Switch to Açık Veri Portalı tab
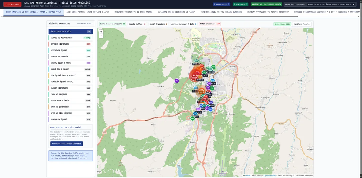 point(87,12)
